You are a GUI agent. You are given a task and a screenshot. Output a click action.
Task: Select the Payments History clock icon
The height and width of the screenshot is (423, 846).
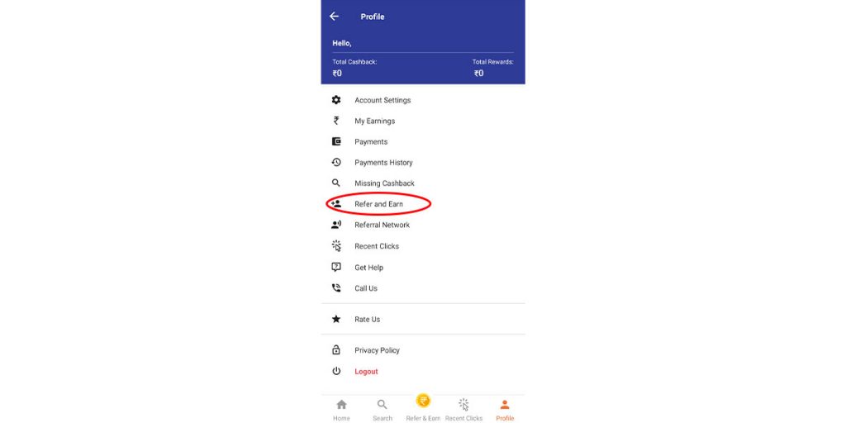336,163
